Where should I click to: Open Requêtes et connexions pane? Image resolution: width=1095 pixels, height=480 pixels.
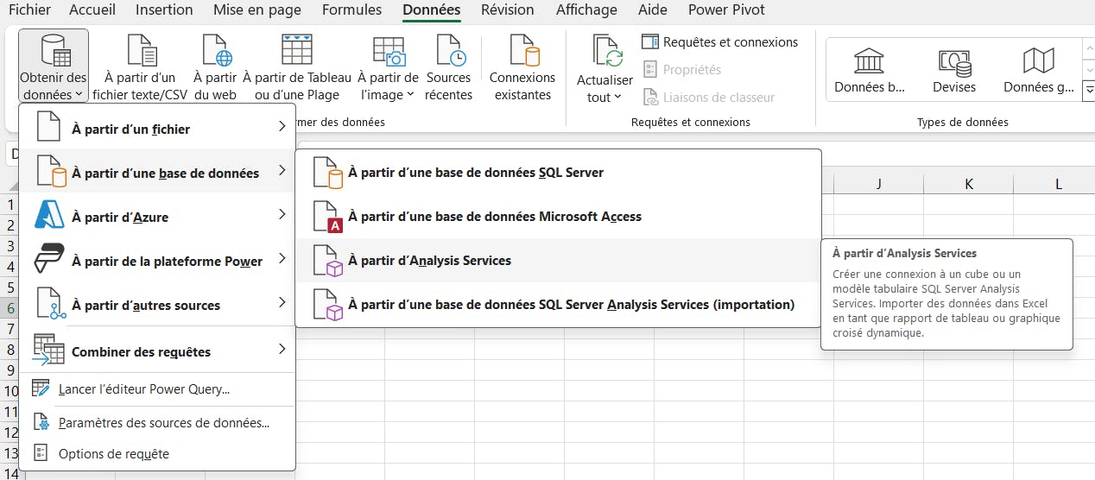[720, 41]
